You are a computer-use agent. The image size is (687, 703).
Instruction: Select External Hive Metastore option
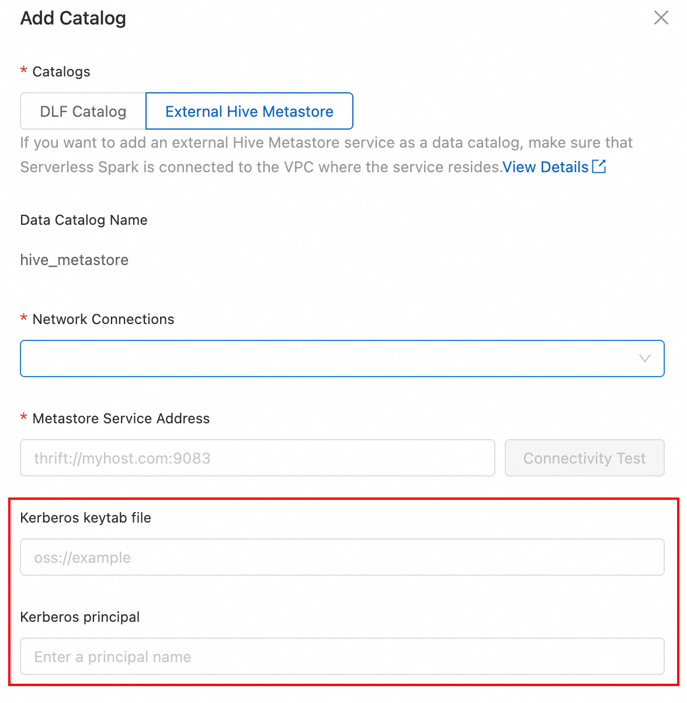click(x=249, y=111)
